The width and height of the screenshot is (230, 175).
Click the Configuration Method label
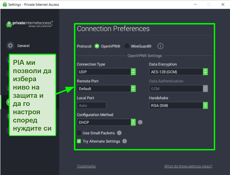[95, 115]
